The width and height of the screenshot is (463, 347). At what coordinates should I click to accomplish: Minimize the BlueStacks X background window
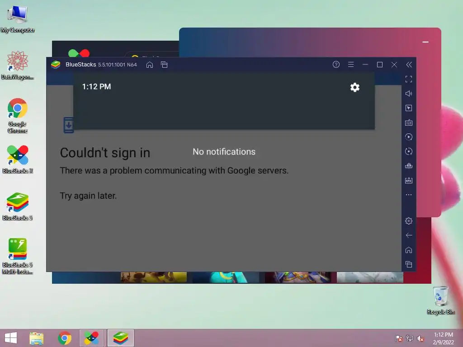coord(425,42)
